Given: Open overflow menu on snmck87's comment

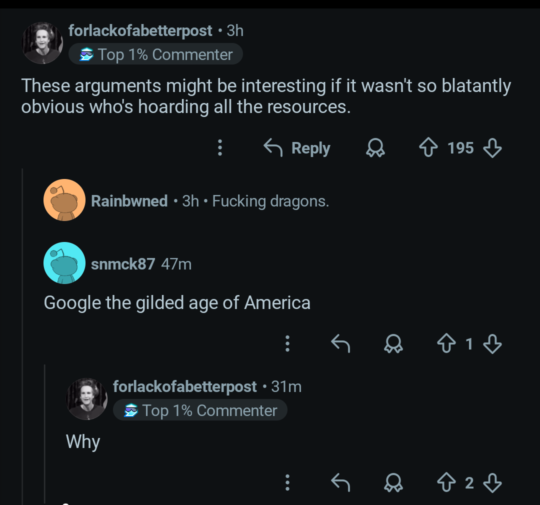Looking at the screenshot, I should (287, 343).
